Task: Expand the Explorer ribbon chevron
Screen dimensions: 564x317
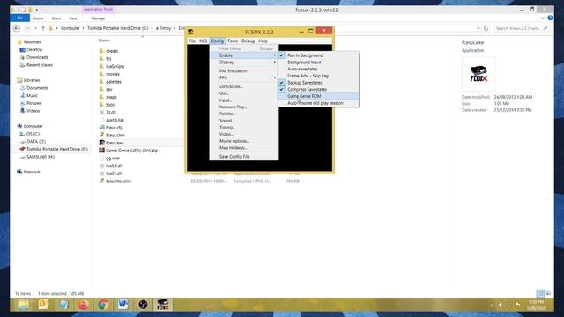Action: pos(543,18)
